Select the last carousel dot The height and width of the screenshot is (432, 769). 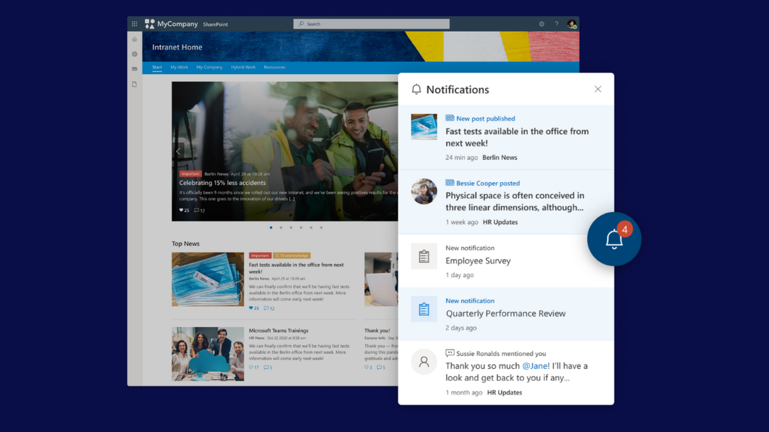(x=321, y=228)
